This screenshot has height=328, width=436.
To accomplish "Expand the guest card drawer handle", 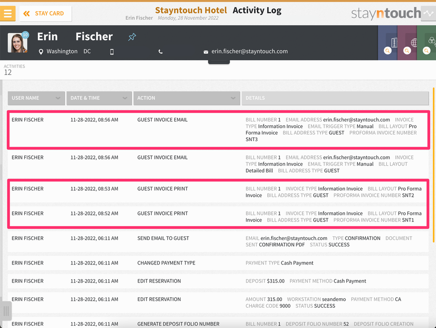I will point(219,62).
